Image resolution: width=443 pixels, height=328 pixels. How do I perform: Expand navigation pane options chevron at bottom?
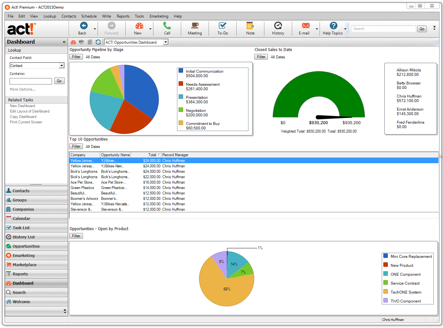(65, 311)
